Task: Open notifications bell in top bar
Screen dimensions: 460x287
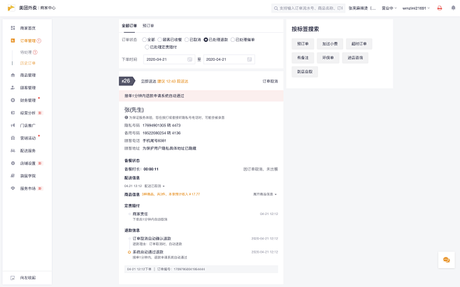Action: (452, 8)
